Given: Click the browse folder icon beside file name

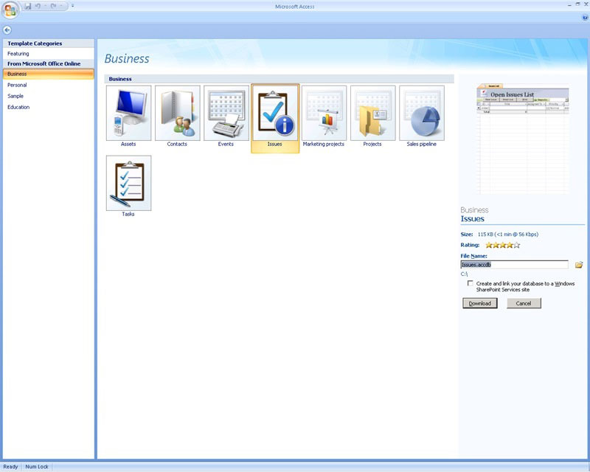Looking at the screenshot, I should click(579, 265).
